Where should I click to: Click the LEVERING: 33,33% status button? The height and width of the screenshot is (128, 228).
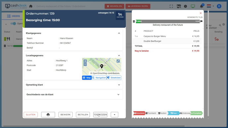(138, 6)
